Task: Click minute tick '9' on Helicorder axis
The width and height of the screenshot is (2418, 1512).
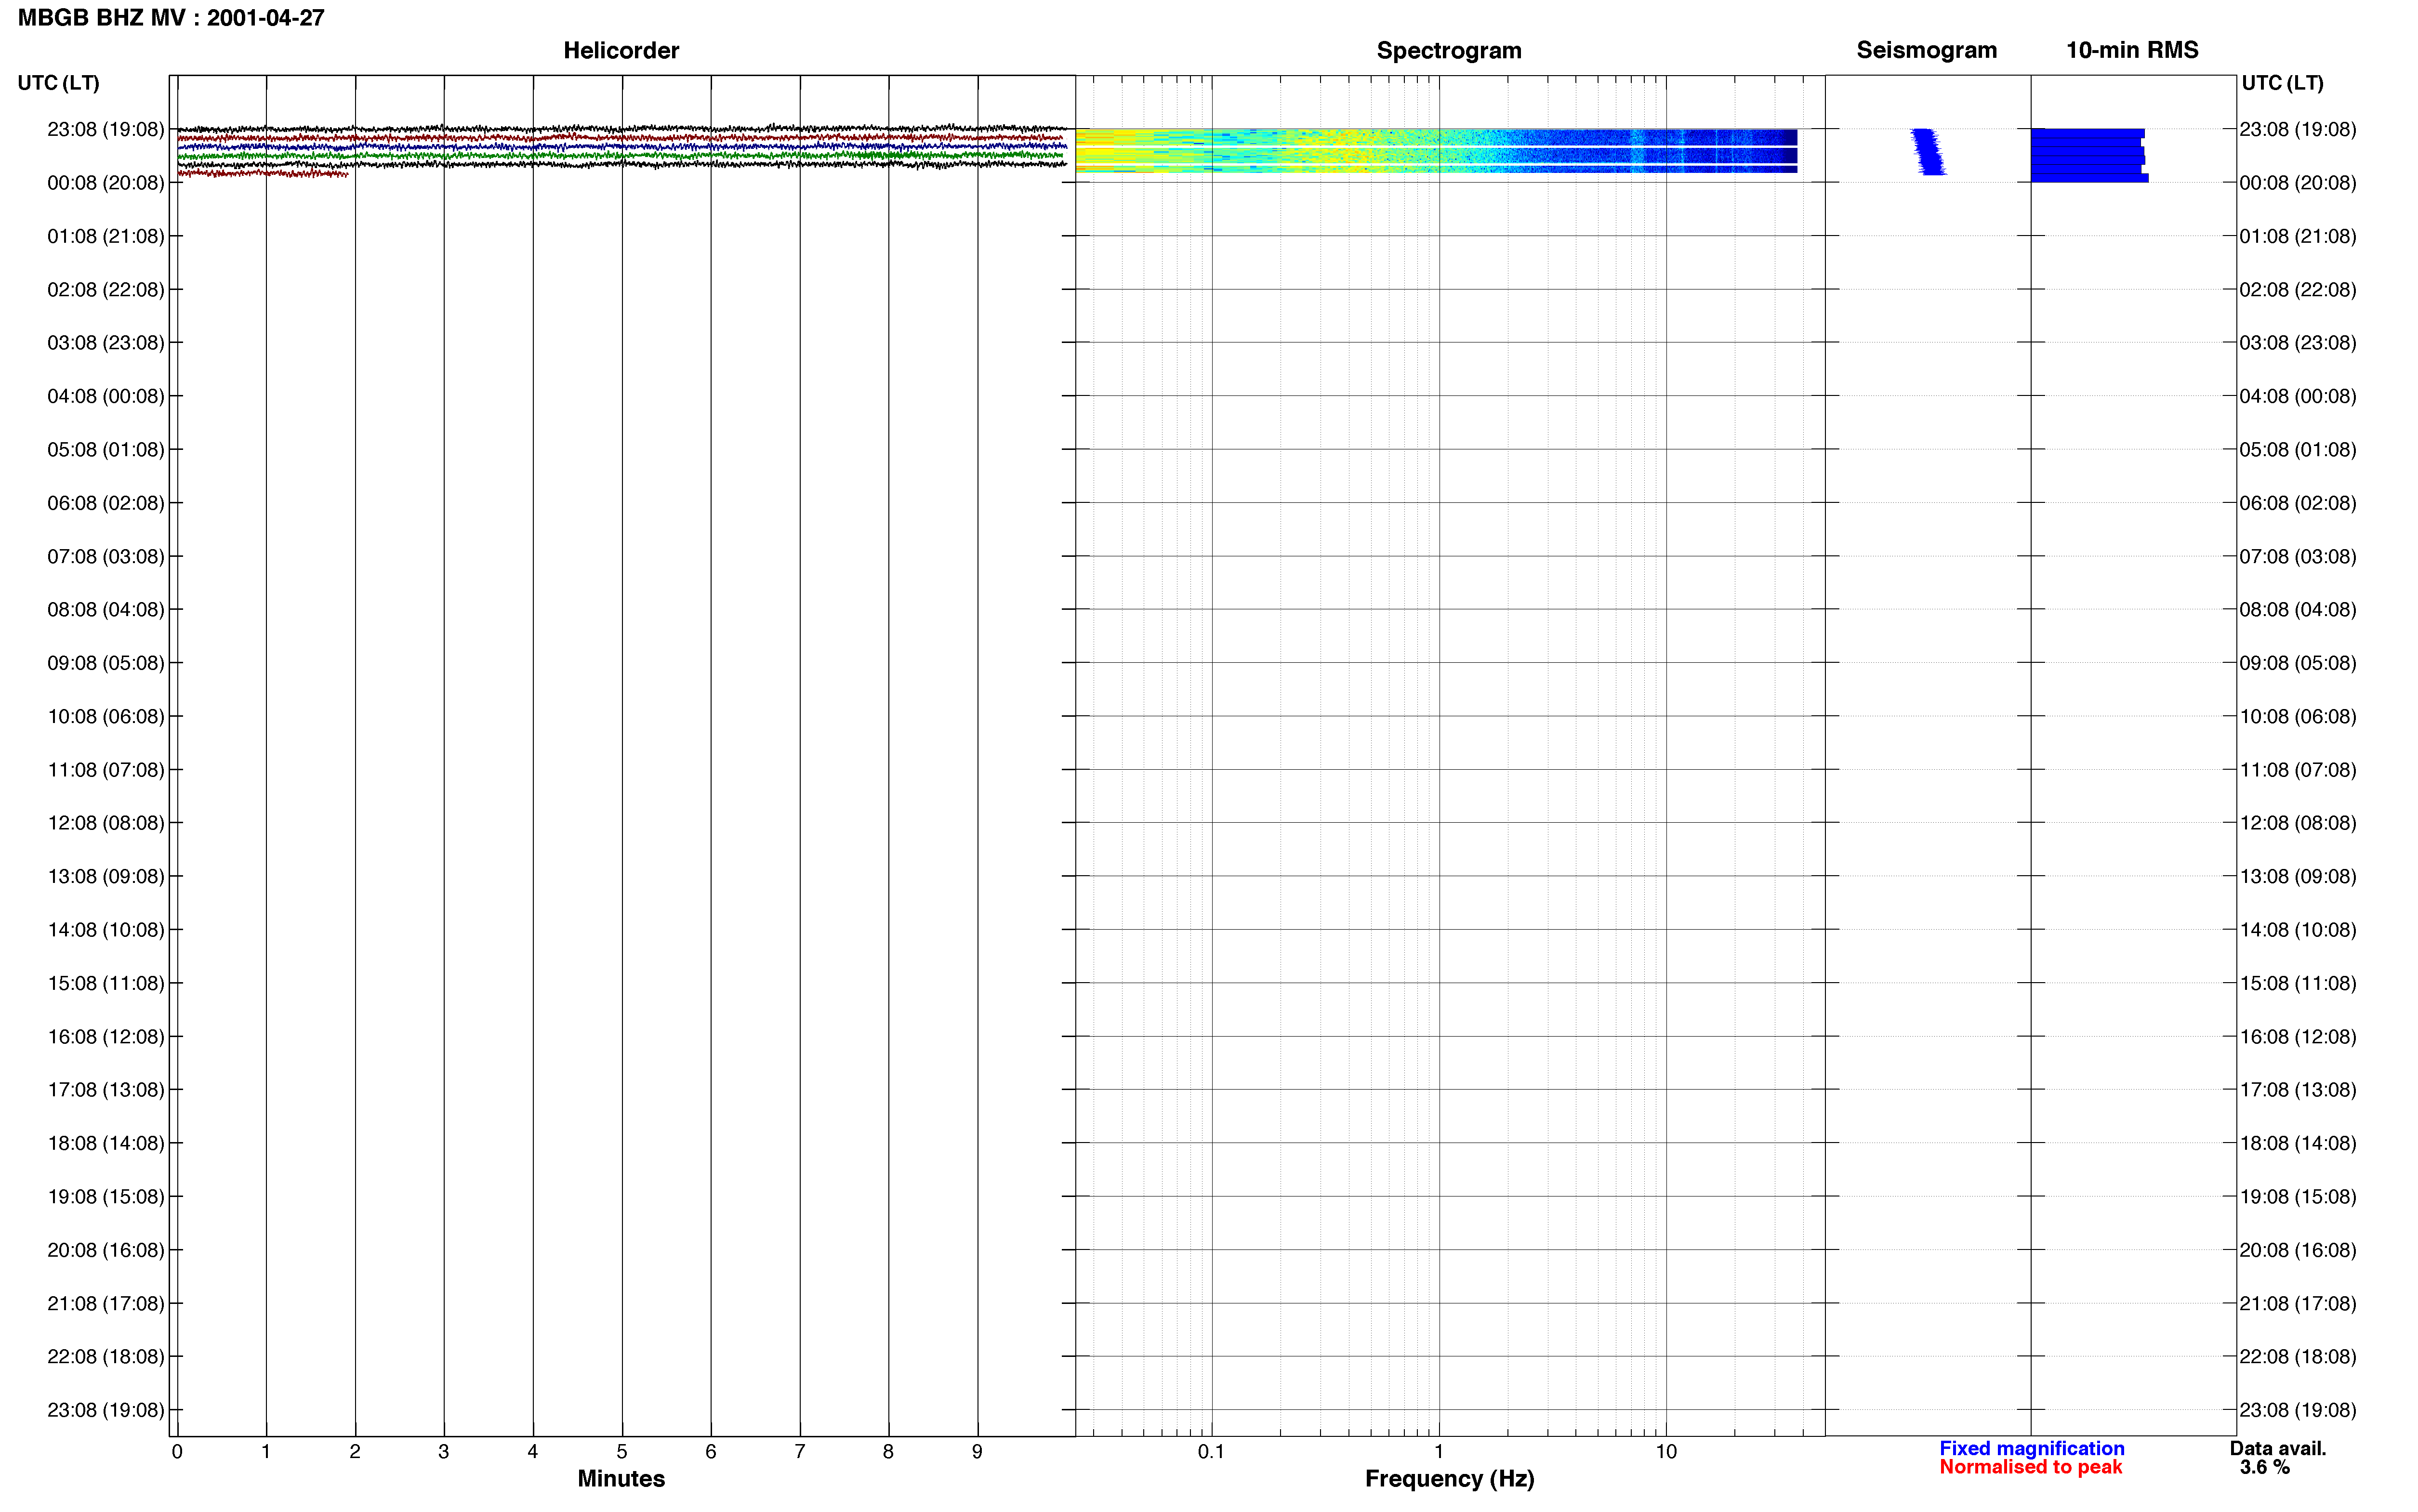Action: (977, 1452)
